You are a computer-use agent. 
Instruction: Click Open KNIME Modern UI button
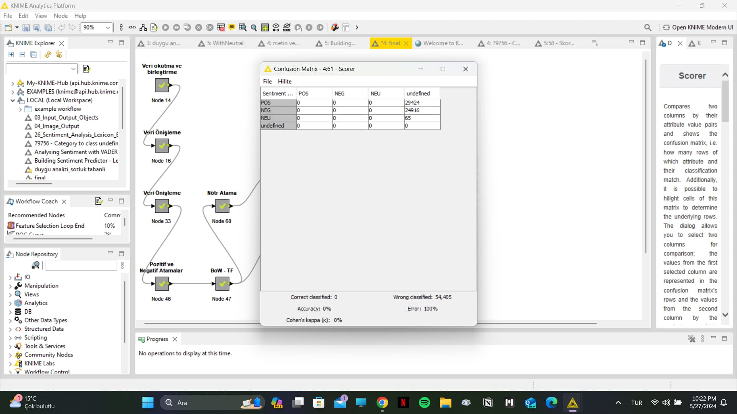[698, 27]
